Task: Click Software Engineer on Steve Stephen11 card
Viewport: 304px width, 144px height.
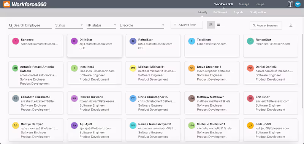Action: (209, 75)
